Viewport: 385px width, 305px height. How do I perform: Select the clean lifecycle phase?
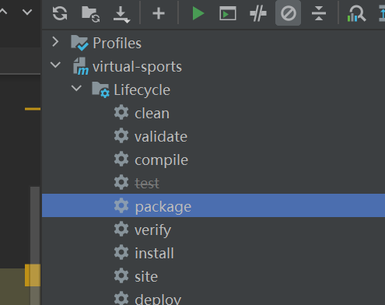pyautogui.click(x=213, y=113)
